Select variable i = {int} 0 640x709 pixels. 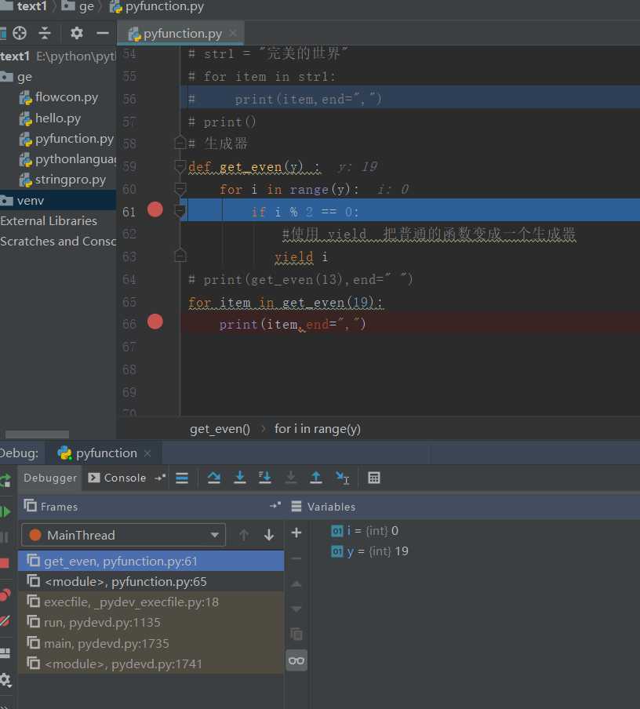point(365,531)
